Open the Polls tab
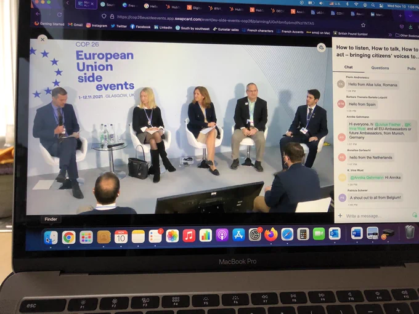 click(411, 68)
